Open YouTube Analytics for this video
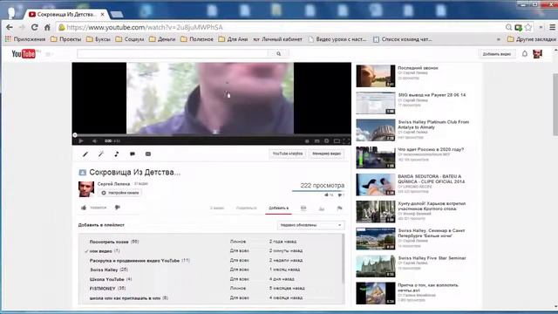 click(x=288, y=154)
